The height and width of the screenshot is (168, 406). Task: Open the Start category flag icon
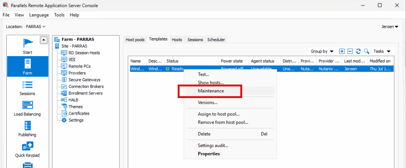click(x=27, y=43)
